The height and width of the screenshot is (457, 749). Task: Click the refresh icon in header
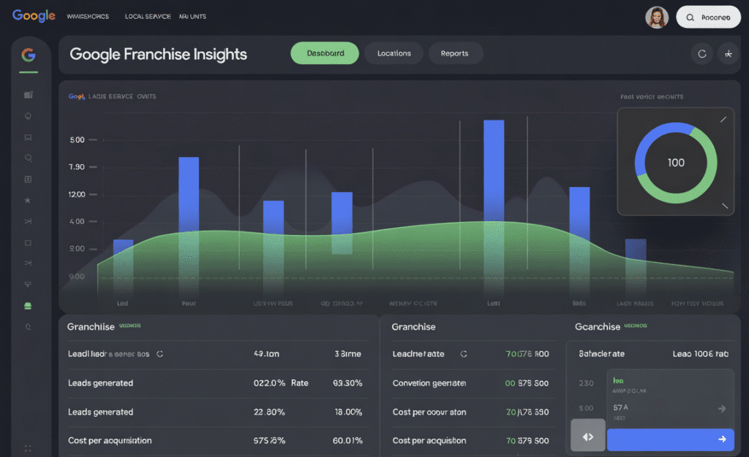click(x=702, y=54)
